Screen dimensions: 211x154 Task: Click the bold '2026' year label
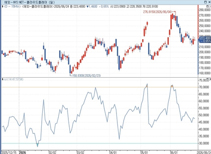(22, 152)
